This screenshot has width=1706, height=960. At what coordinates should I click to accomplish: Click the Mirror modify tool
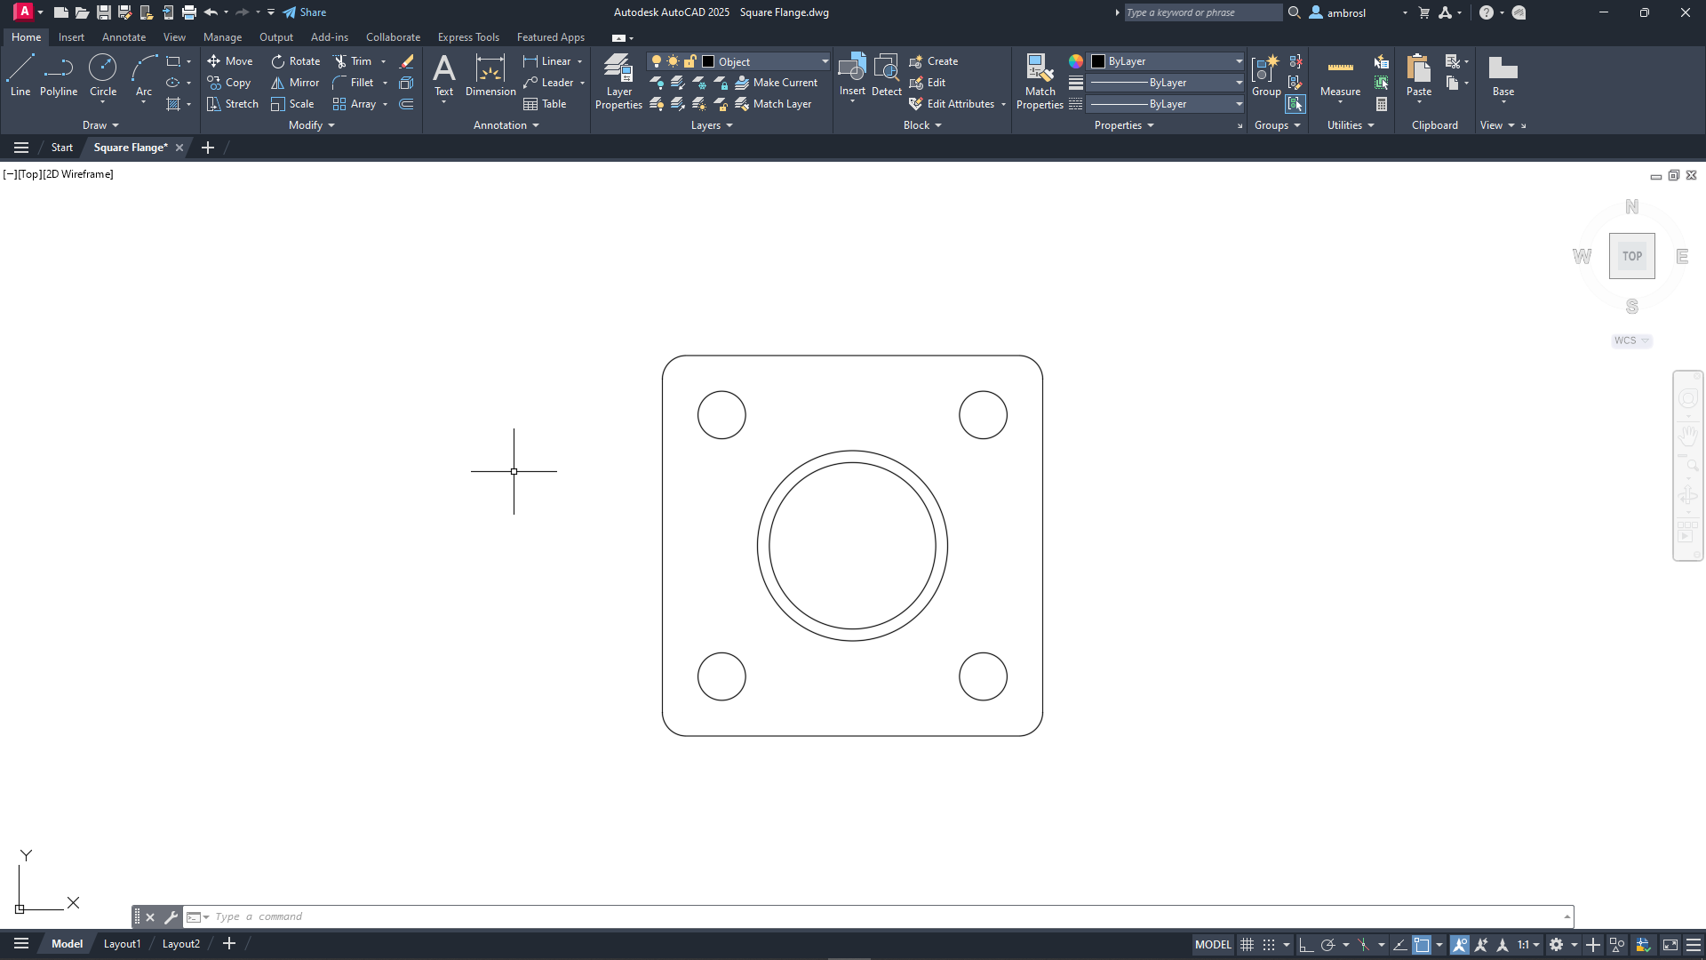point(295,83)
